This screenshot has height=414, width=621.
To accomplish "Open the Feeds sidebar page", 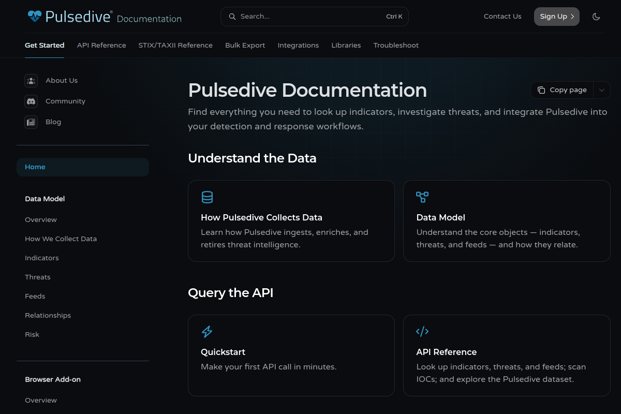I will [35, 297].
